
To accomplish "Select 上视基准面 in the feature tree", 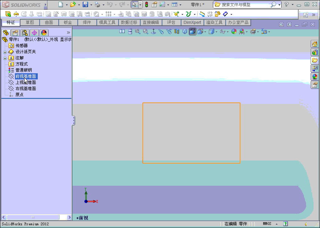I will (26, 82).
